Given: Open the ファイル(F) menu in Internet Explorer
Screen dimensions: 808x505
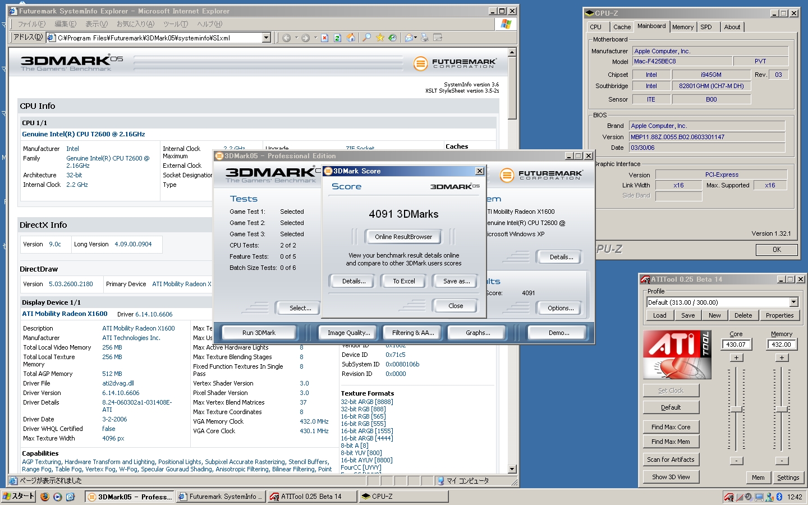Looking at the screenshot, I should point(31,24).
